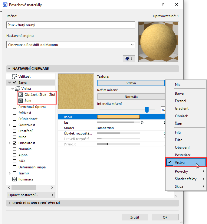Expand the Odrazivost tree item
The height and width of the screenshot is (224, 207).
pyautogui.click(x=10, y=125)
